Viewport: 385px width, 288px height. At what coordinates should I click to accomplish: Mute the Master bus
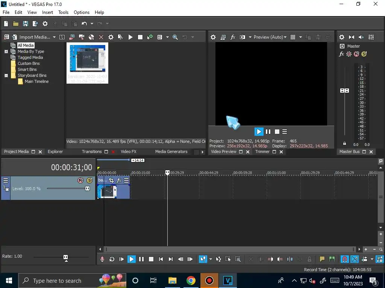point(356,54)
